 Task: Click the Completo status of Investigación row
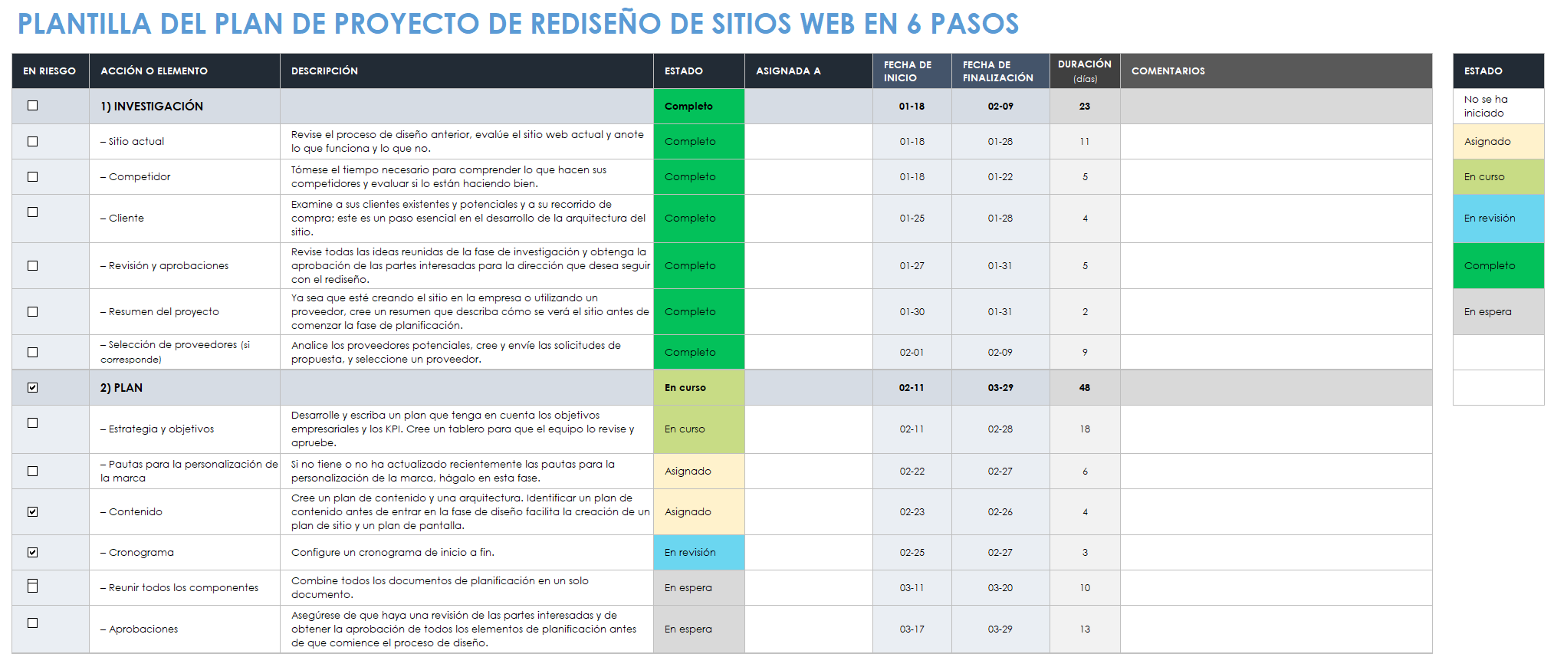[699, 106]
